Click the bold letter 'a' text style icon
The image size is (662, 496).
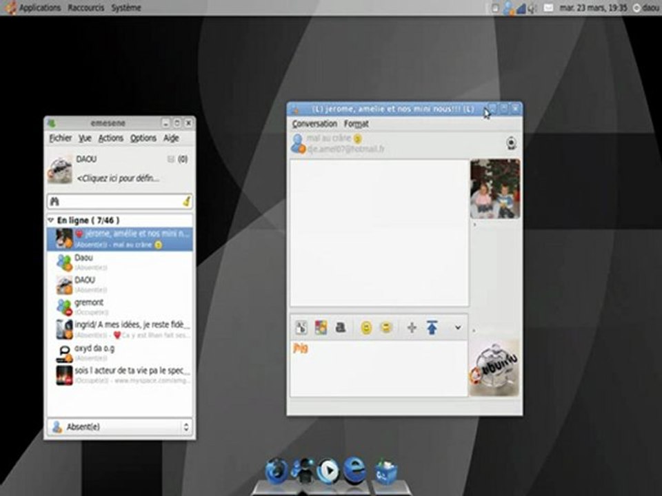[340, 328]
